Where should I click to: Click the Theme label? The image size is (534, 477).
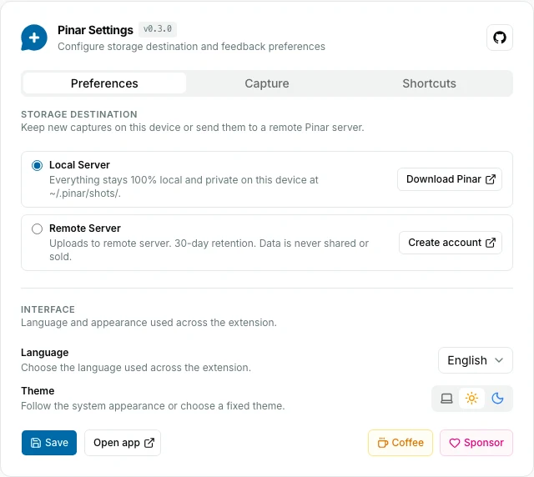(x=38, y=390)
